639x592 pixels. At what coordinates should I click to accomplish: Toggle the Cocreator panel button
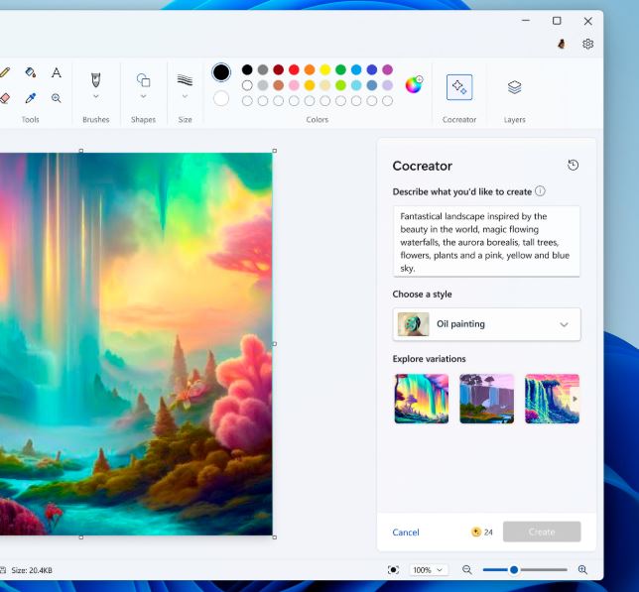459,87
